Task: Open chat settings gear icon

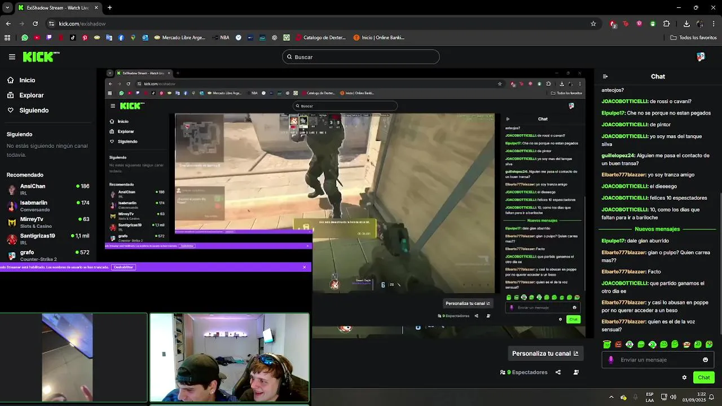Action: 684,378
